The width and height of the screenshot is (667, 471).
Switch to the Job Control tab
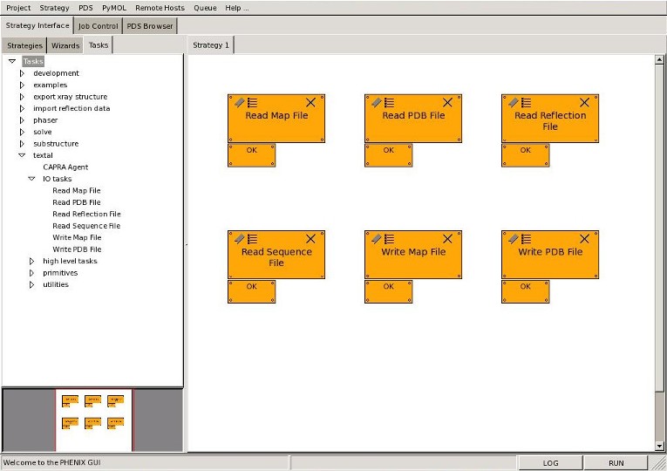(98, 26)
